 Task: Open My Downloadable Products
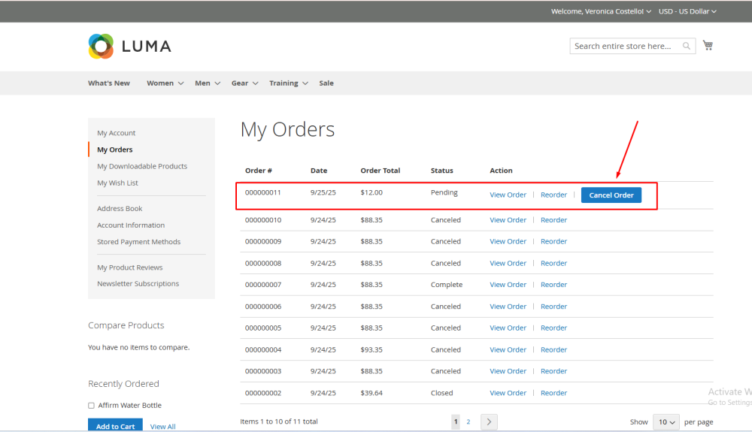pos(142,166)
